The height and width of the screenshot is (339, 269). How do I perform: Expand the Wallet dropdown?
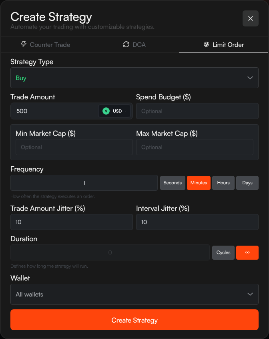coord(134,294)
